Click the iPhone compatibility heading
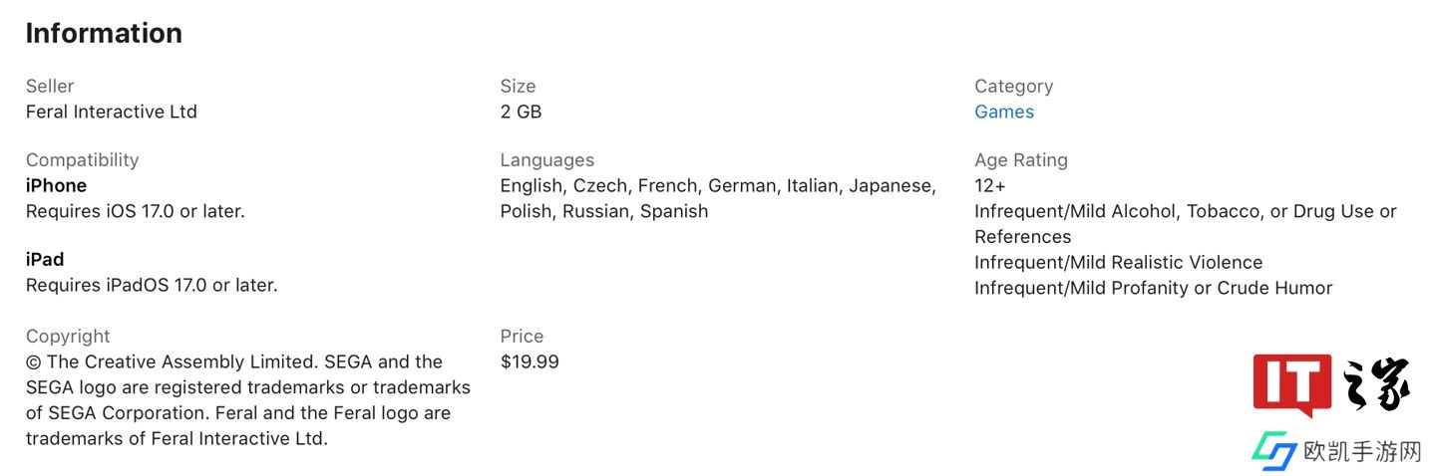 pos(56,185)
